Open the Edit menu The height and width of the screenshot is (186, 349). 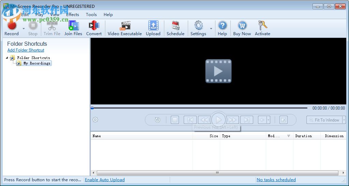[x=25, y=14]
